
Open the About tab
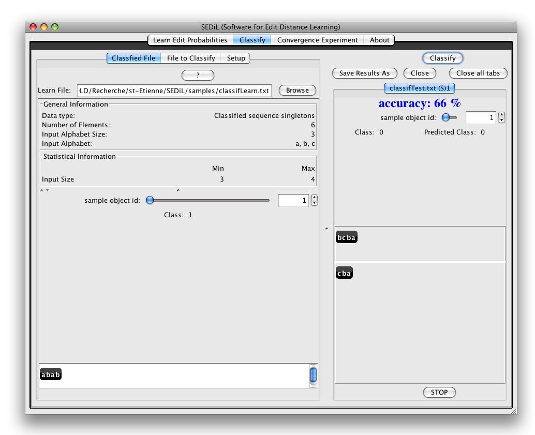(x=379, y=40)
